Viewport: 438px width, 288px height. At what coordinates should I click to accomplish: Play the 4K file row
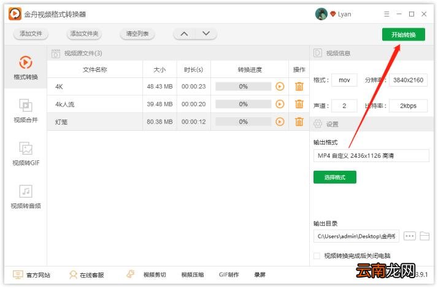(280, 87)
